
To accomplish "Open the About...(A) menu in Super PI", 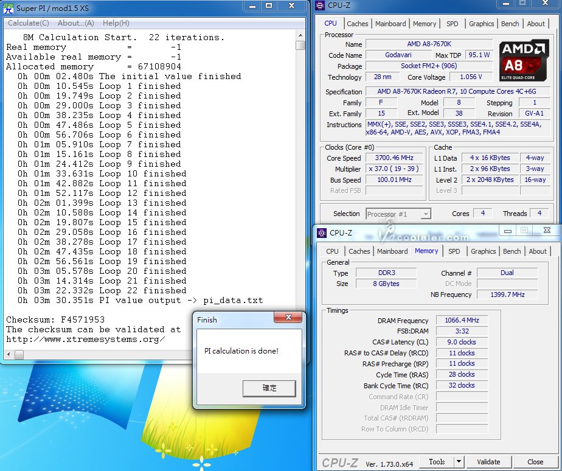I will coord(75,23).
